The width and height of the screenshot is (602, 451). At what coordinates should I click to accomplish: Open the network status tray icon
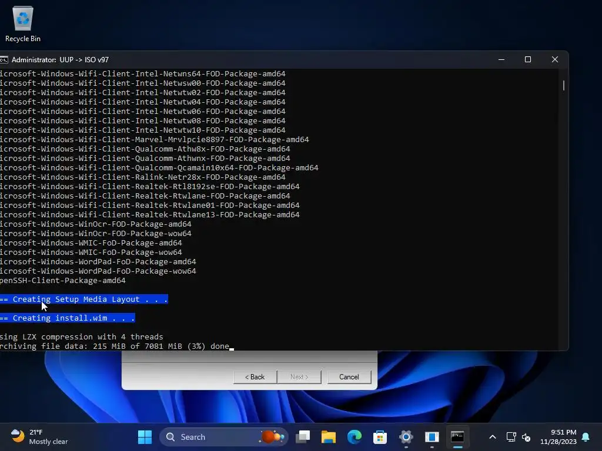tap(511, 437)
